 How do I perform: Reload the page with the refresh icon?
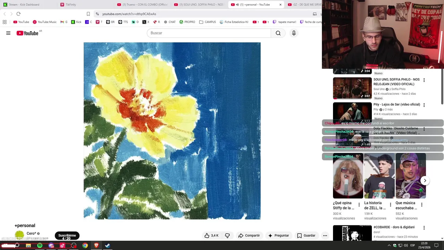coord(18,14)
